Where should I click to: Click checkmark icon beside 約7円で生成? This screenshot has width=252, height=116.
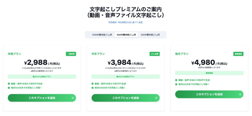pyautogui.click(x=93, y=84)
